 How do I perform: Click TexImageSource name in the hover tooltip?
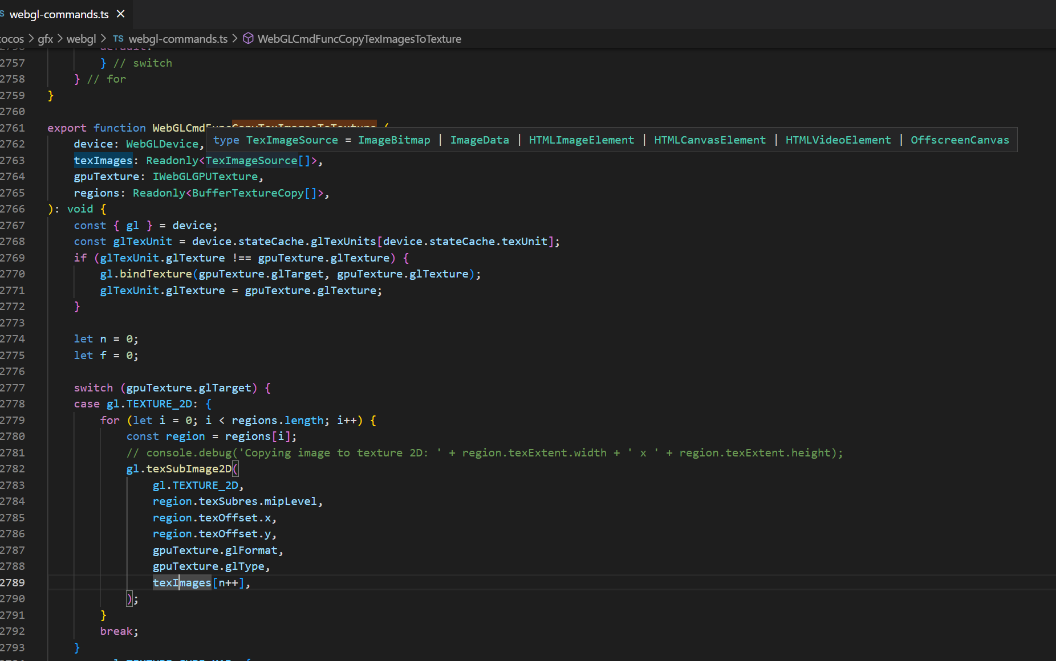pyautogui.click(x=292, y=140)
